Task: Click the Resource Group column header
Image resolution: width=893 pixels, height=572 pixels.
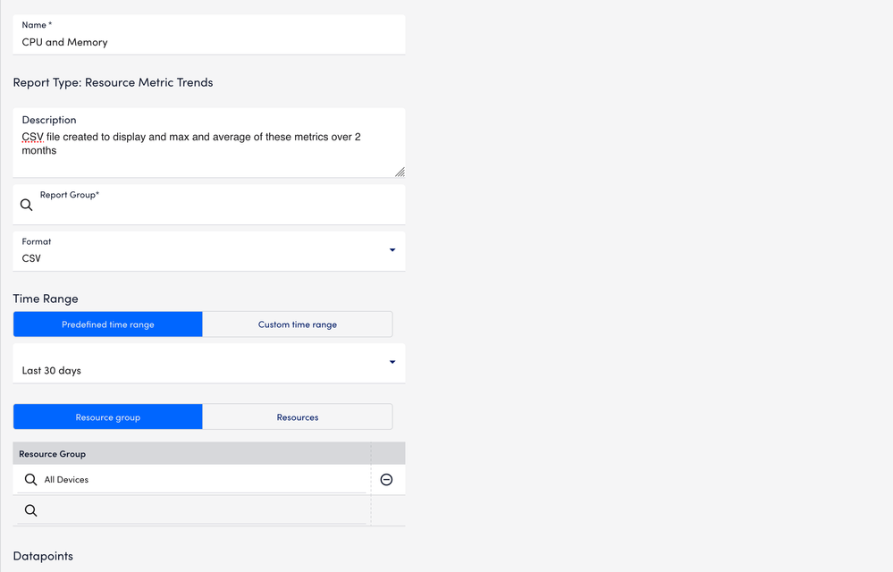Action: click(53, 454)
